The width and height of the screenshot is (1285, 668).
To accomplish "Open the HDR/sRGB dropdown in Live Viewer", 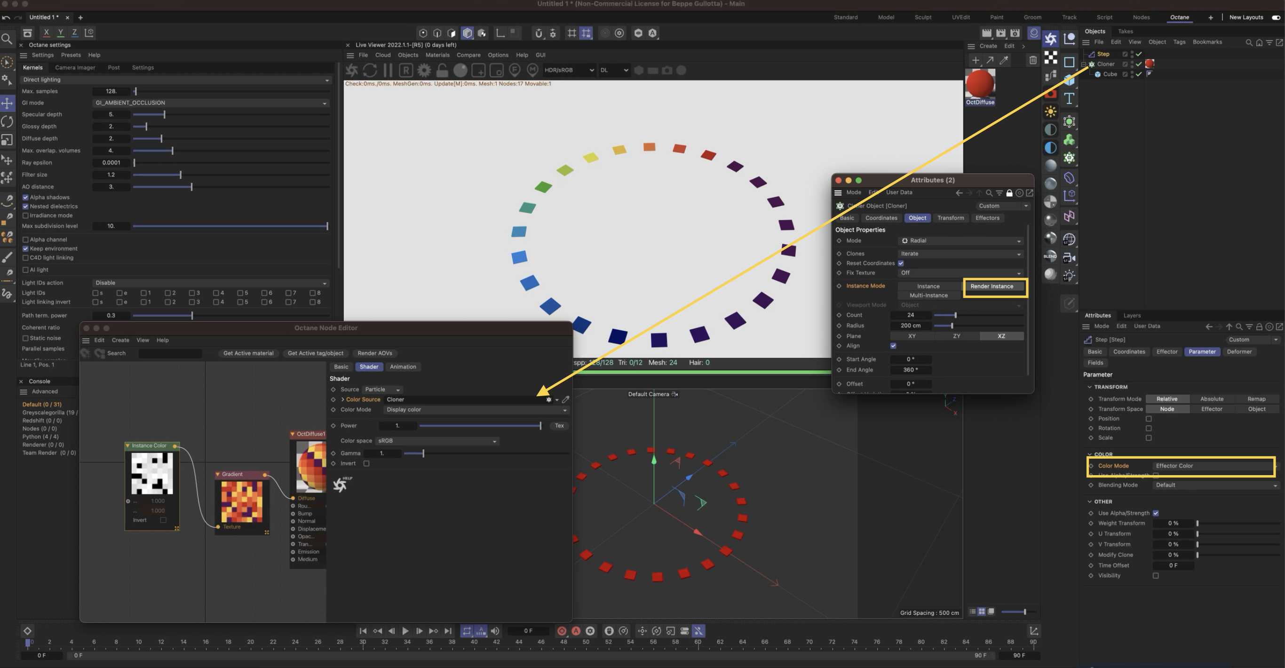I will point(569,71).
